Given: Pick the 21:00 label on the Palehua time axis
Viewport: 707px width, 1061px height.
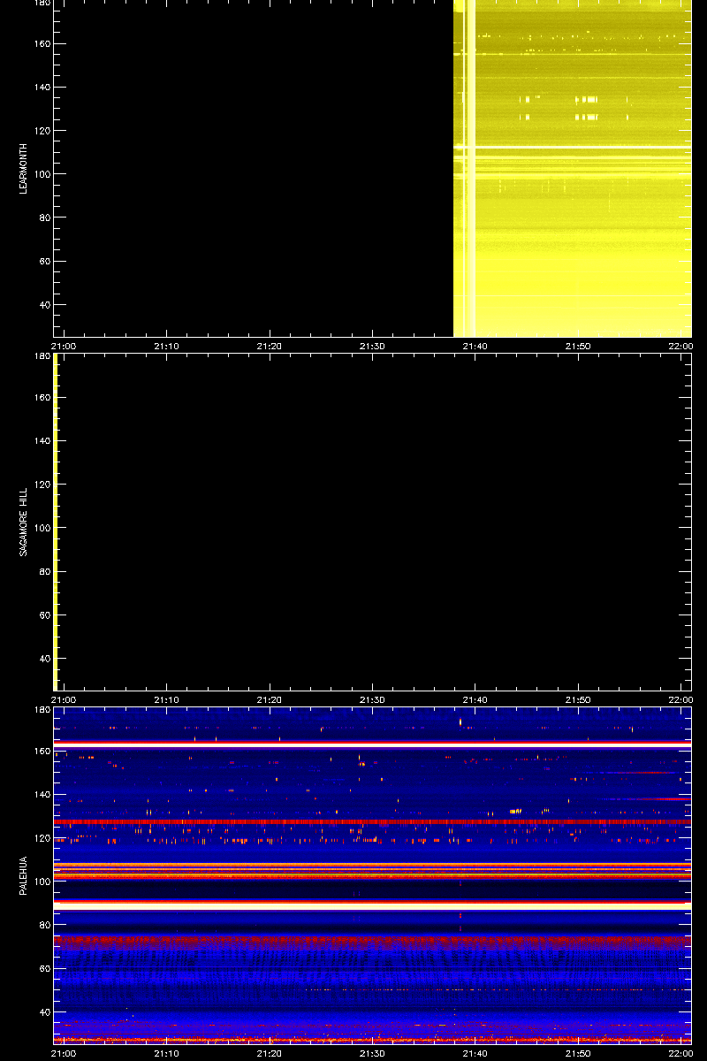Looking at the screenshot, I should click(64, 1054).
